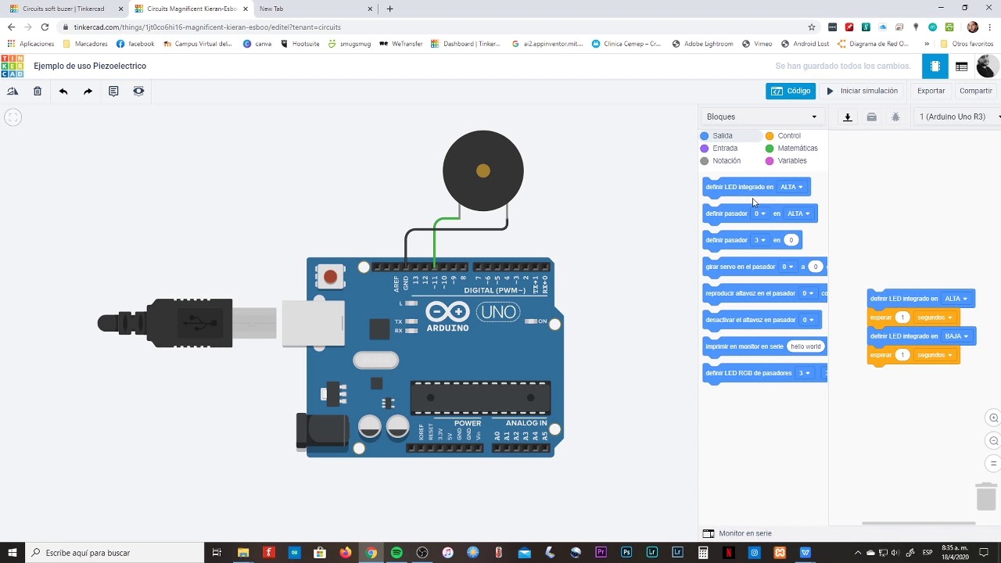Click hello world text field in imprimir block

[x=805, y=346]
